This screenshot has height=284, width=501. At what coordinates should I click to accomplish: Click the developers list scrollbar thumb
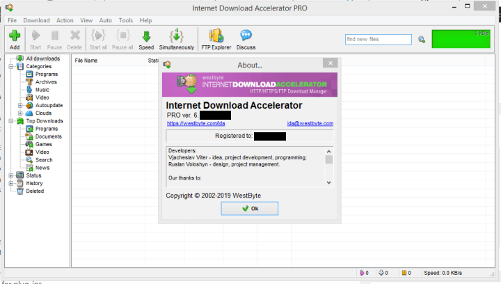pyautogui.click(x=328, y=159)
